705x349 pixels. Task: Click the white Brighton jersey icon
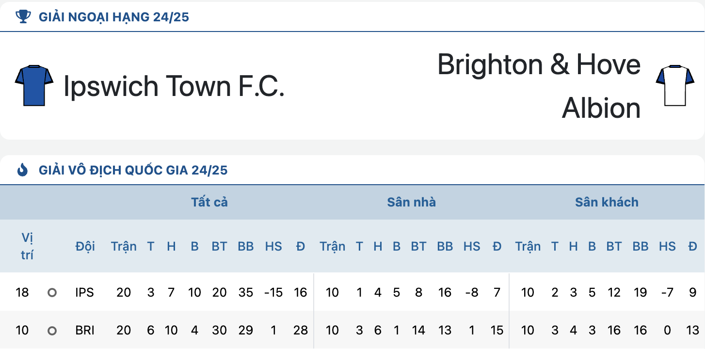(x=674, y=85)
